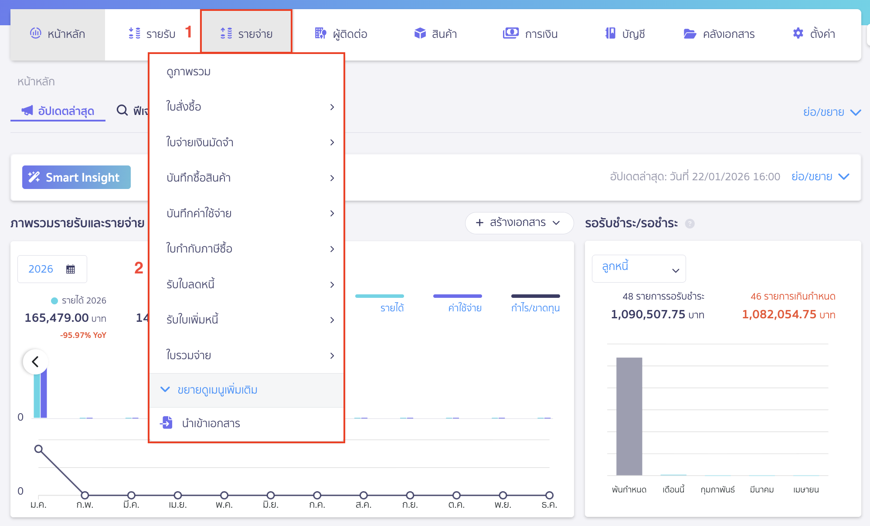Toggle the รายได้ legend series
The image size is (870, 526).
point(391,307)
